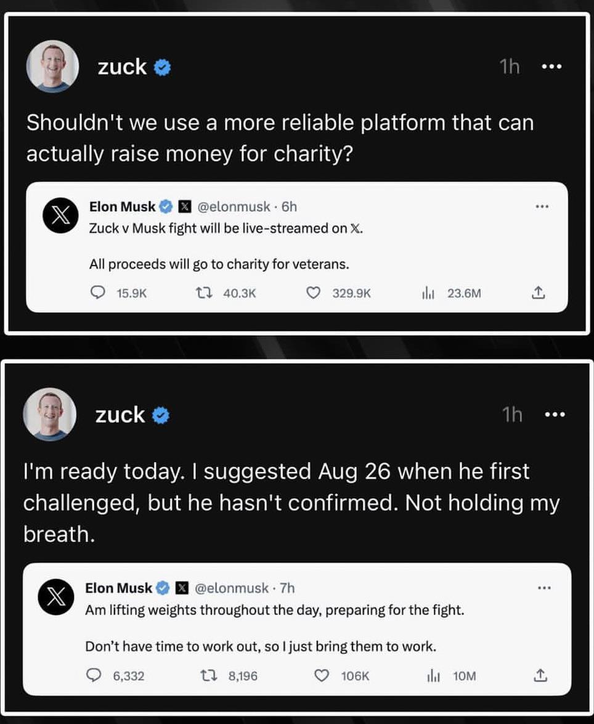Share the Zuck v Musk fight tweet
The height and width of the screenshot is (724, 594).
[x=539, y=293]
